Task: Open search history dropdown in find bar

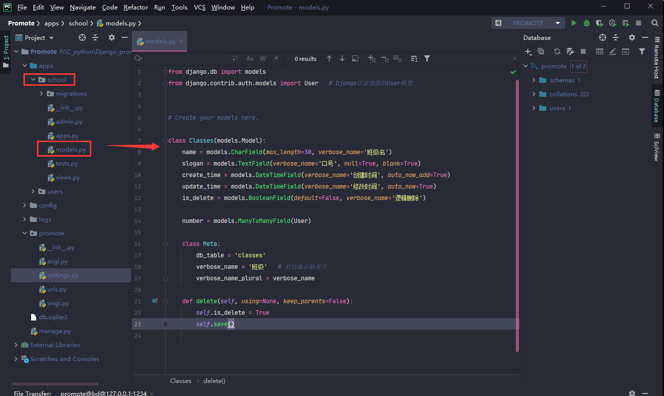Action: [139, 58]
